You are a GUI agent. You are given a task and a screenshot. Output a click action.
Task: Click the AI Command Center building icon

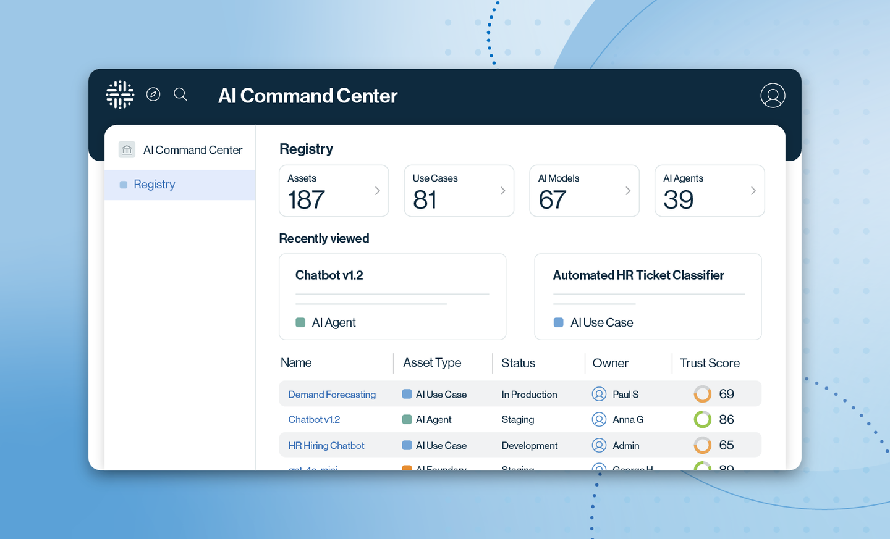point(127,149)
